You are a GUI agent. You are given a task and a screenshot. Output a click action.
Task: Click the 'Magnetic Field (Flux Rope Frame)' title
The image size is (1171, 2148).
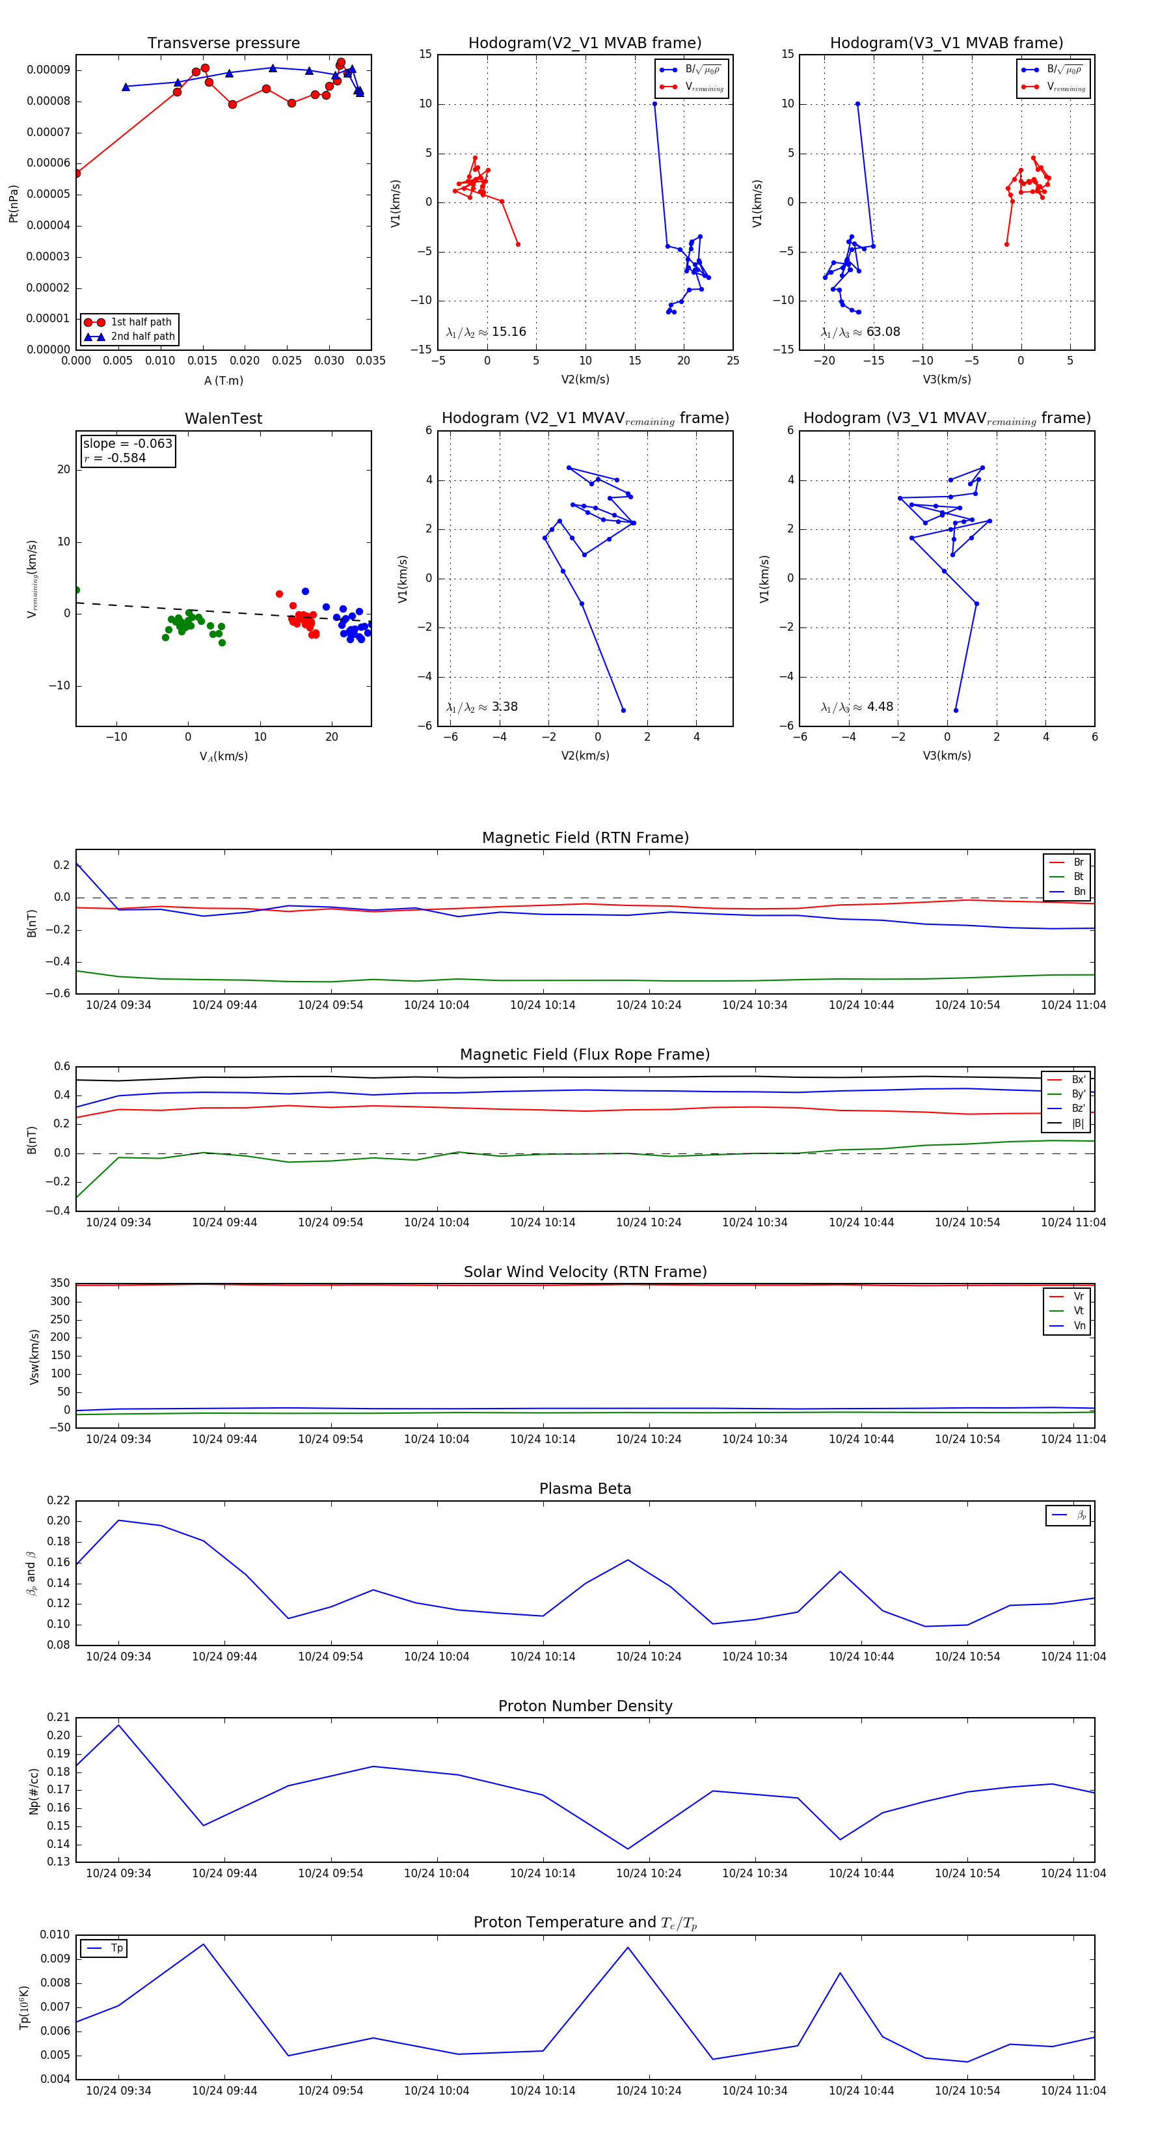coord(585,1054)
